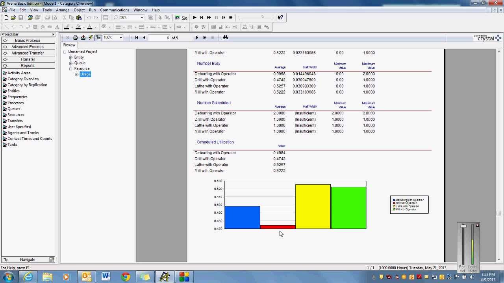Click the report vertical scrollbar
This screenshot has width=504, height=283.
click(498, 155)
